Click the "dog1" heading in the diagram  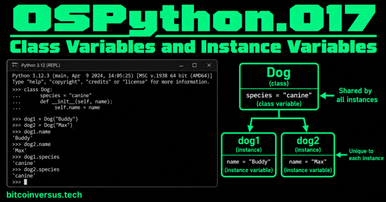[x=249, y=141]
